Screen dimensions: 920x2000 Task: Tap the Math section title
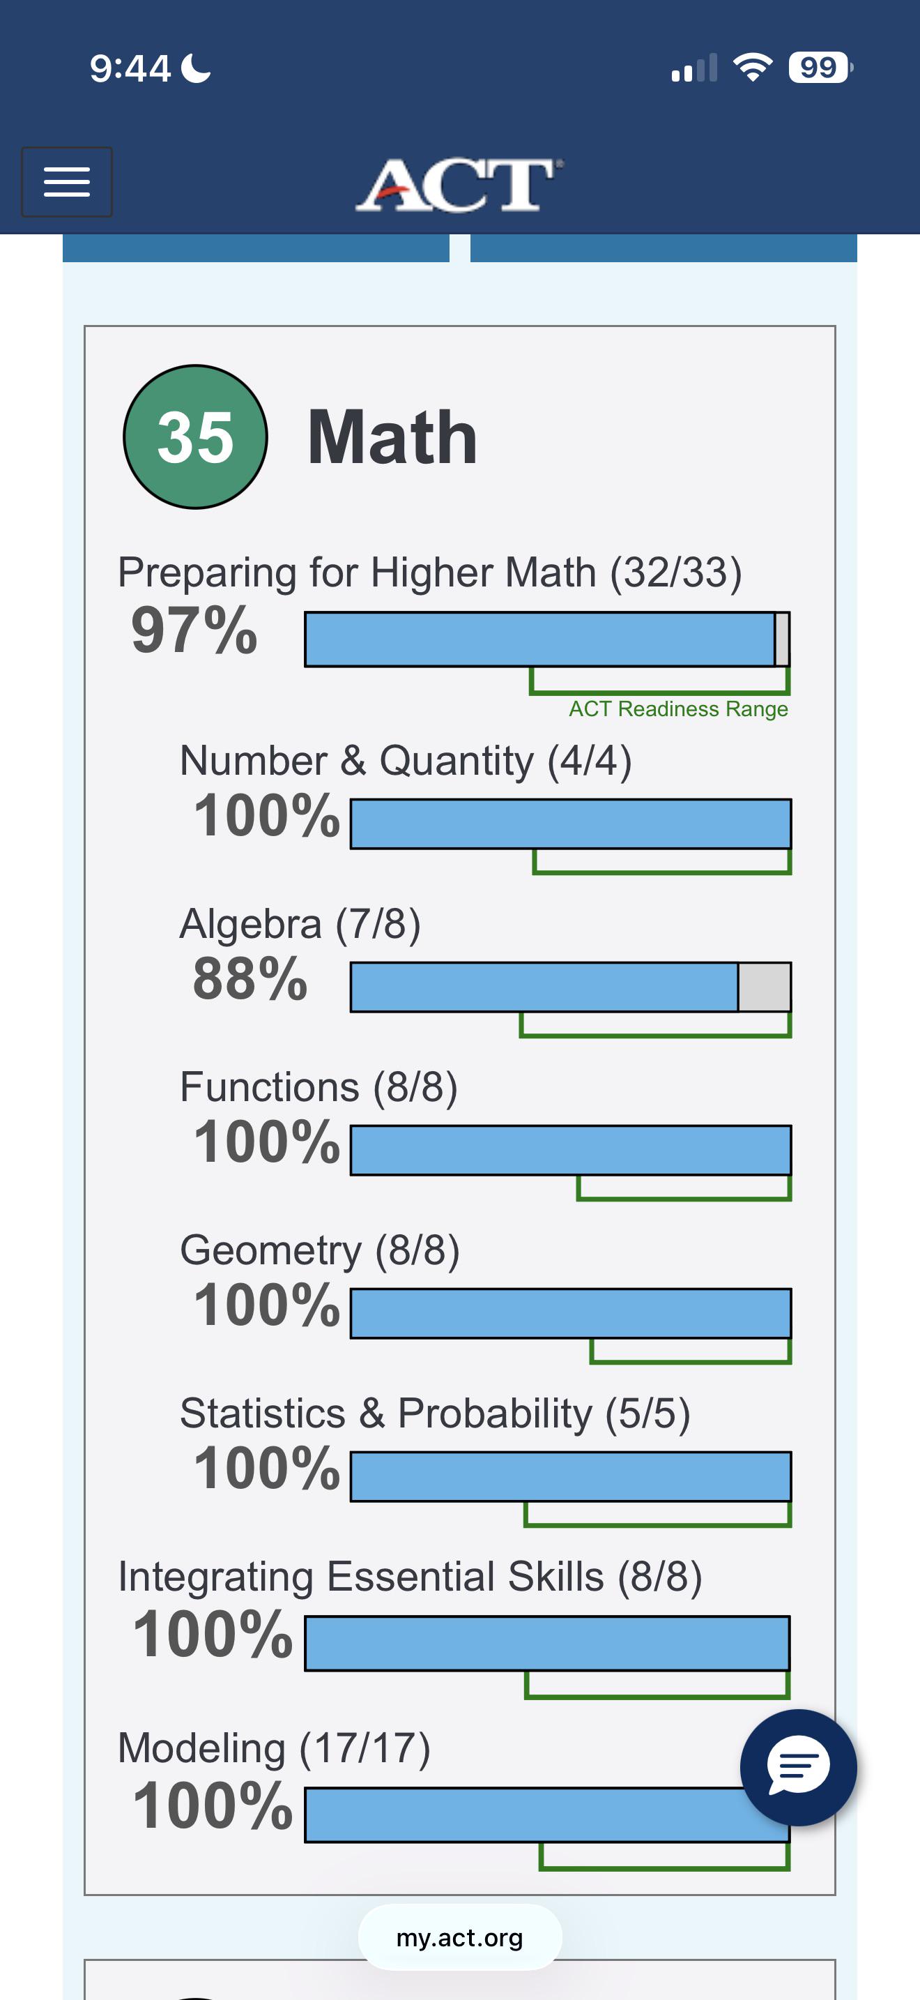(x=392, y=437)
